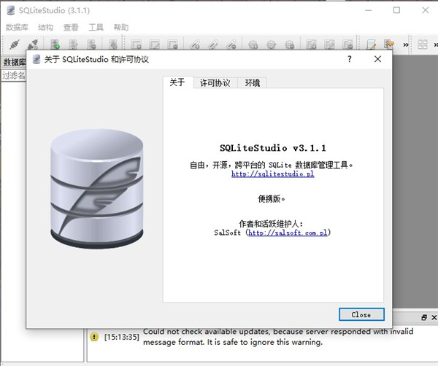Switch to the 环境 tab
This screenshot has width=438, height=366.
pos(252,82)
